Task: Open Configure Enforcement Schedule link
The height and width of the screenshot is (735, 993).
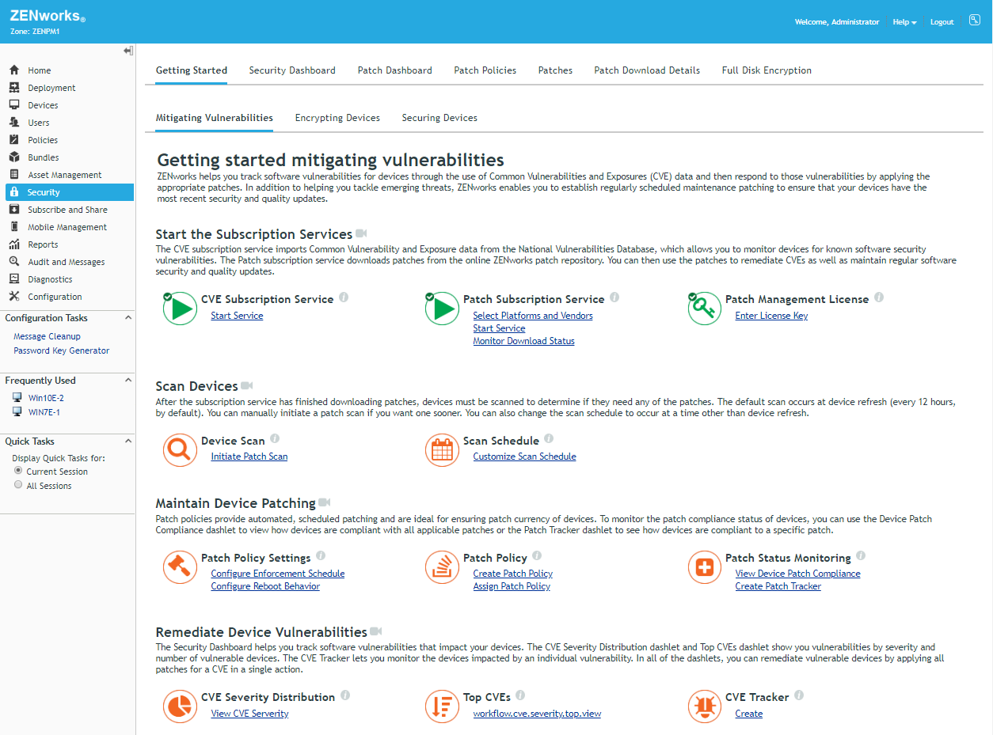Action: point(278,574)
